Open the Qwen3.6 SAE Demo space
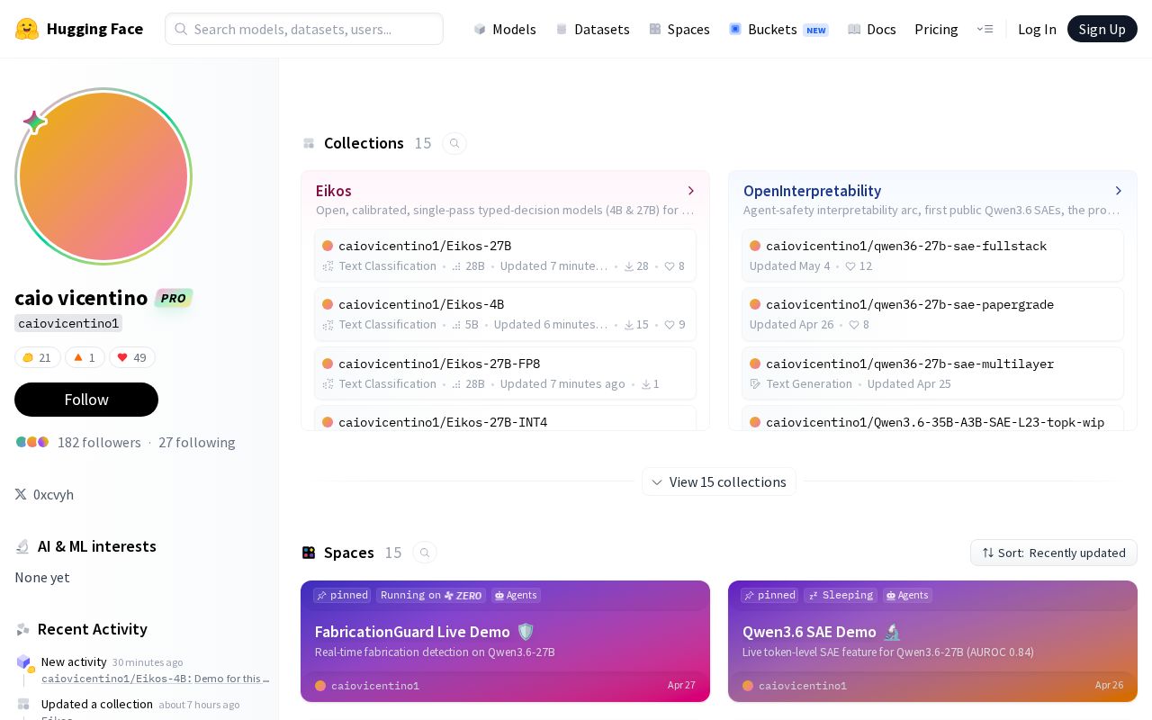The image size is (1152, 720). pyautogui.click(x=932, y=641)
